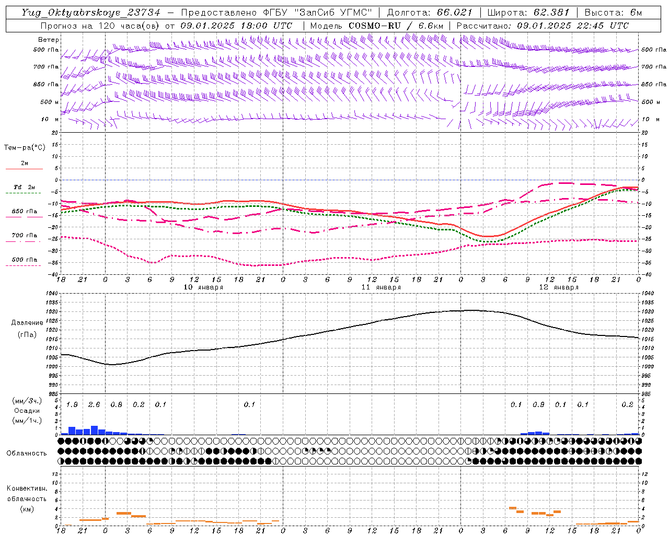Click the 700 гПа temperature legend entry
The height and width of the screenshot is (535, 669).
point(25,236)
